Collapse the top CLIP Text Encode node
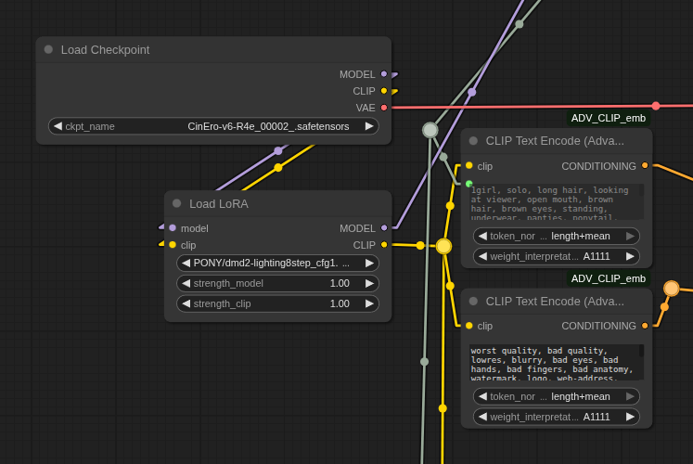Screen dimensions: 693x464 pyautogui.click(x=473, y=141)
